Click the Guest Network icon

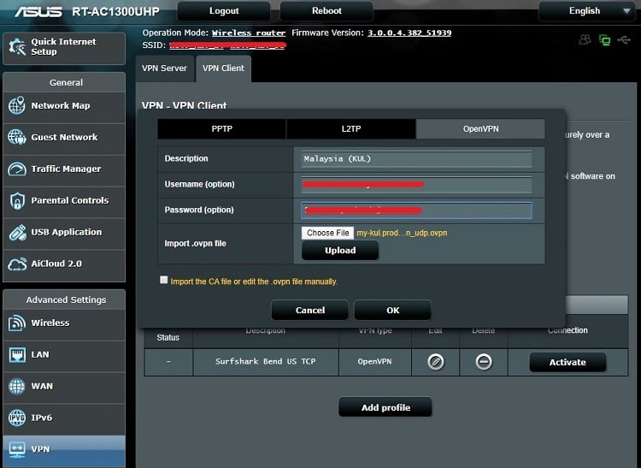click(x=17, y=137)
